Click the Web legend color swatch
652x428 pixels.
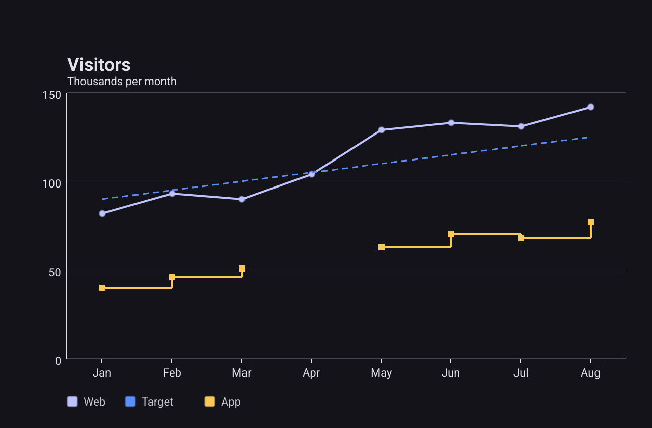[72, 402]
